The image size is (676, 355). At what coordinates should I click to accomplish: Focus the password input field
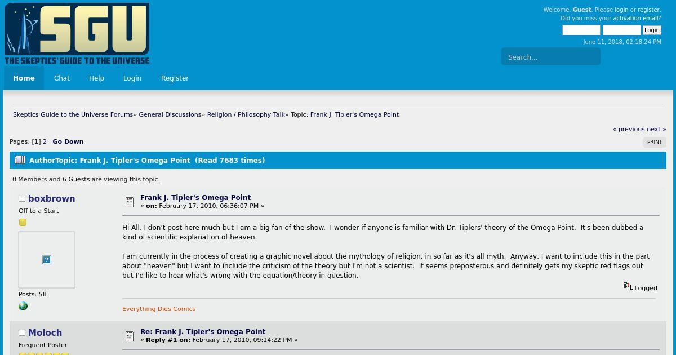[x=621, y=30]
